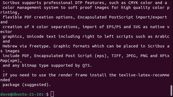This screenshot has width=173, height=97.
Task: Click the word CMYK in the description
Action: (x=133, y=3)
